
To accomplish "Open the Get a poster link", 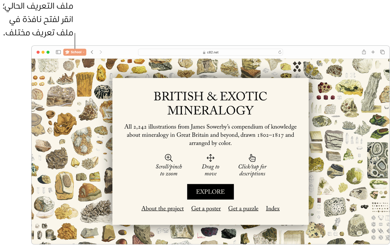I will (x=206, y=209).
